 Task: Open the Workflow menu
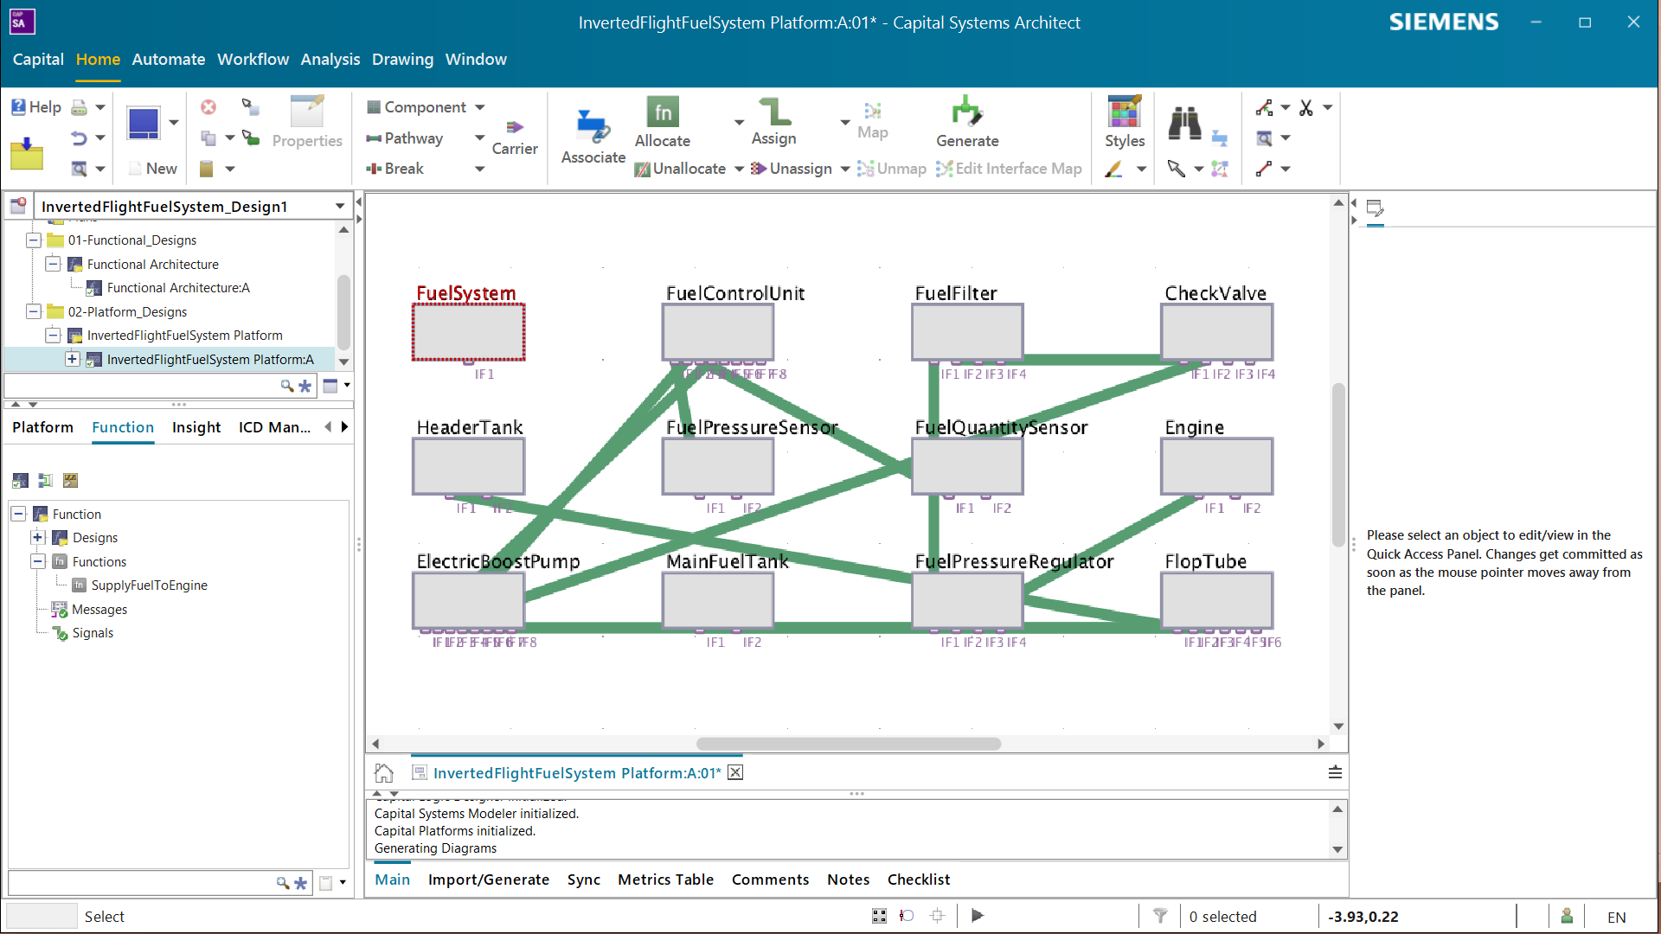point(253,59)
